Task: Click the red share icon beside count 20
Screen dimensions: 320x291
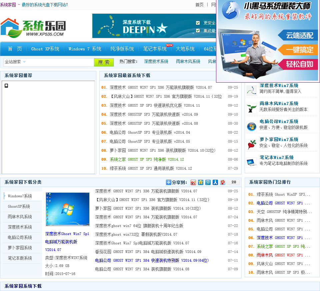Action: pyautogui.click(x=223, y=182)
